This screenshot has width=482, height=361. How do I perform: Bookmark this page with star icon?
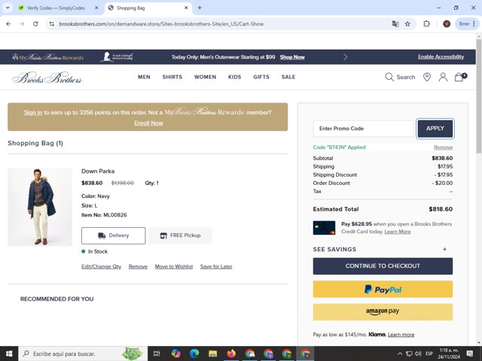407,23
